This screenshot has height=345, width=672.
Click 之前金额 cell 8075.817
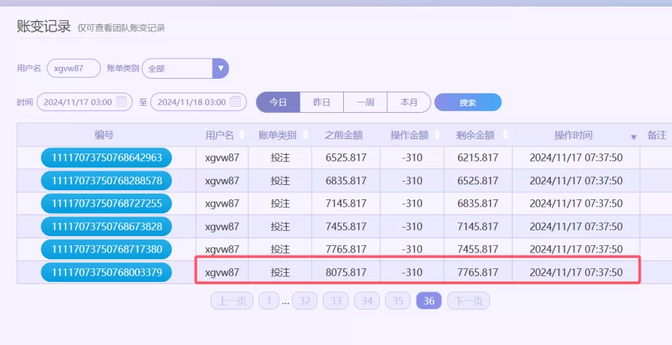coord(346,273)
